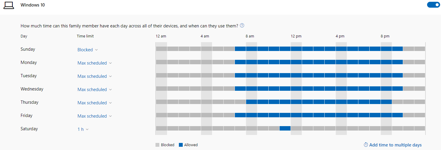Click the Allowed blue legend swatch
The width and height of the screenshot is (441, 150).
point(181,145)
